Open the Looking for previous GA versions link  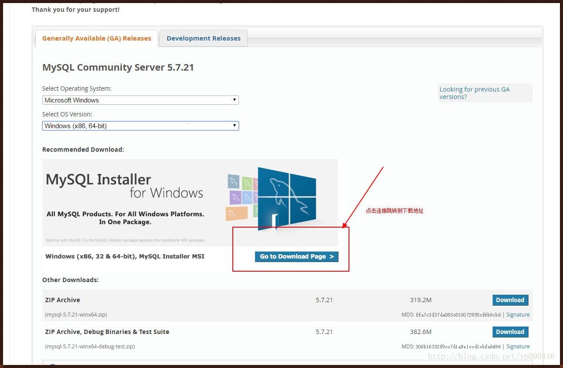(474, 93)
